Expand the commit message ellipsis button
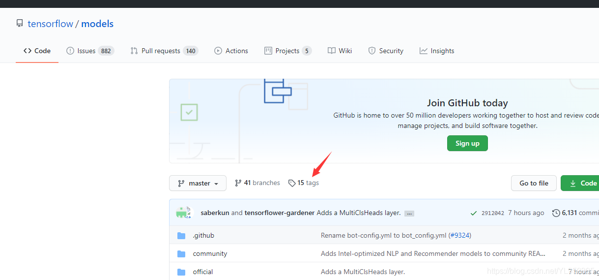This screenshot has height=280, width=599. click(409, 214)
